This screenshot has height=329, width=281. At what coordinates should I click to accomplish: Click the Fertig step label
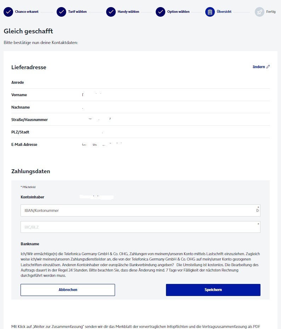coord(271,12)
